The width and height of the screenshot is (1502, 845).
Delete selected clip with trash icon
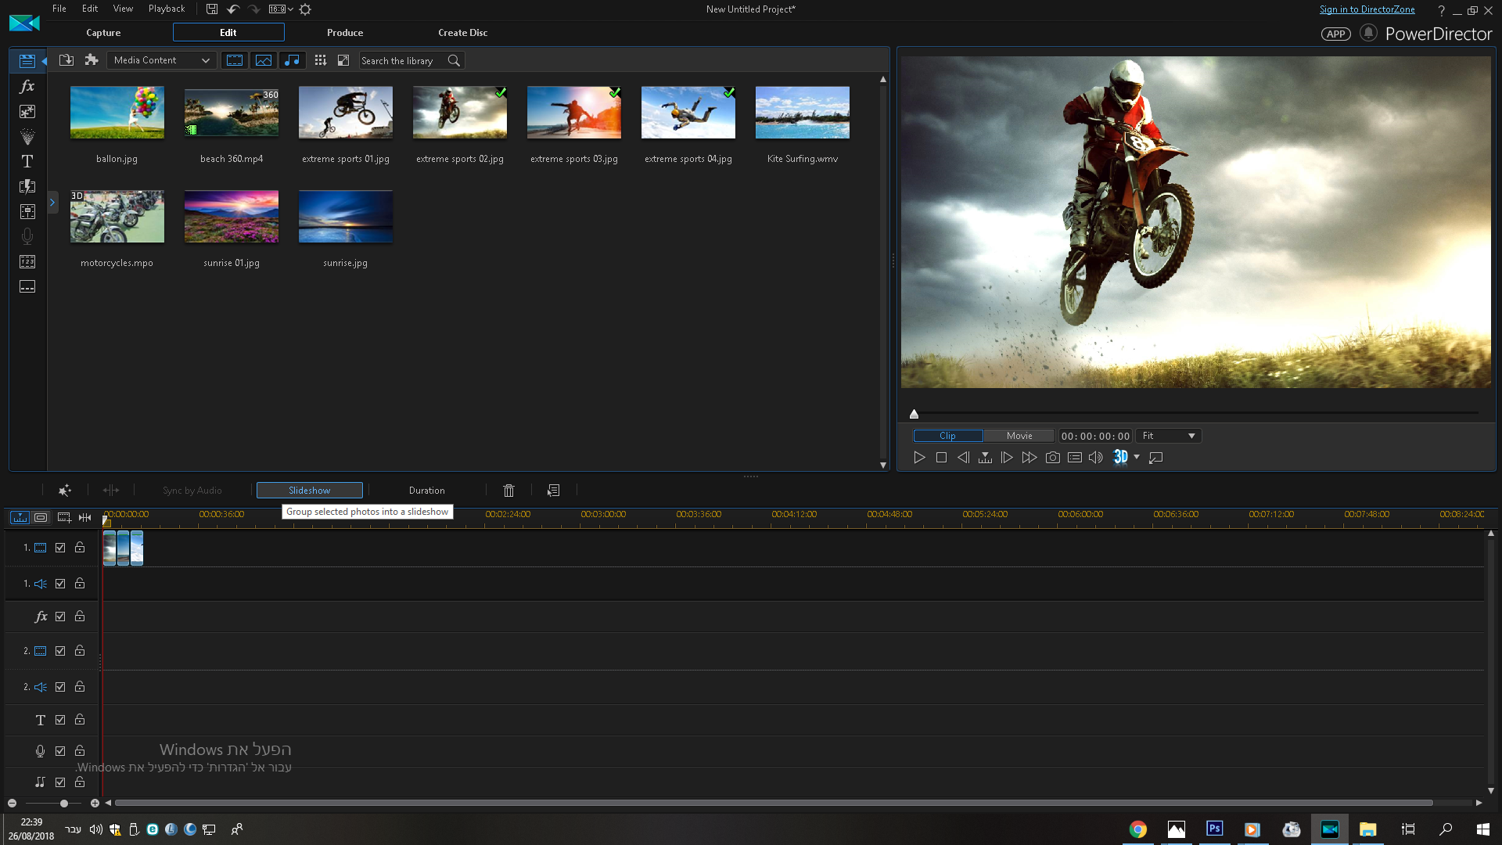click(508, 491)
